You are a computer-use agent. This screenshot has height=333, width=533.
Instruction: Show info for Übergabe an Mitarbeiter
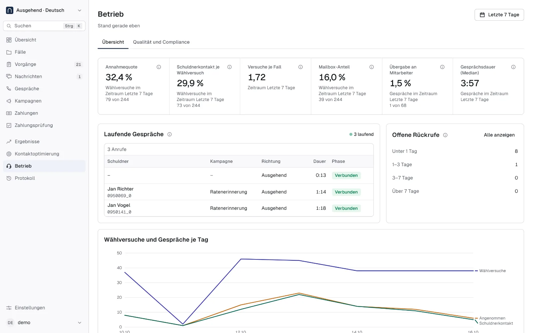pos(442,67)
